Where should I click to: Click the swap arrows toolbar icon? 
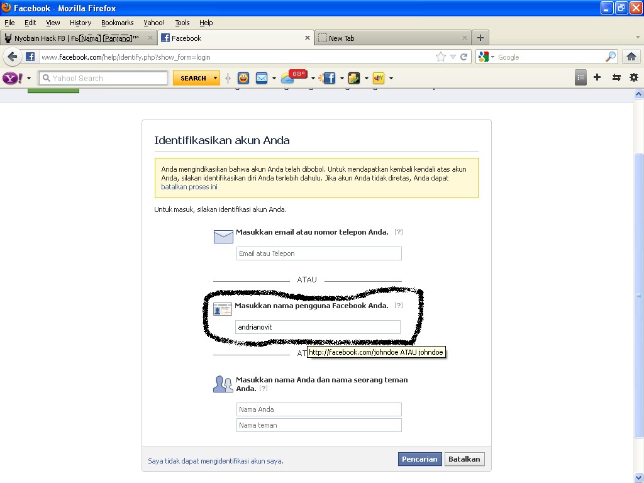tap(616, 77)
